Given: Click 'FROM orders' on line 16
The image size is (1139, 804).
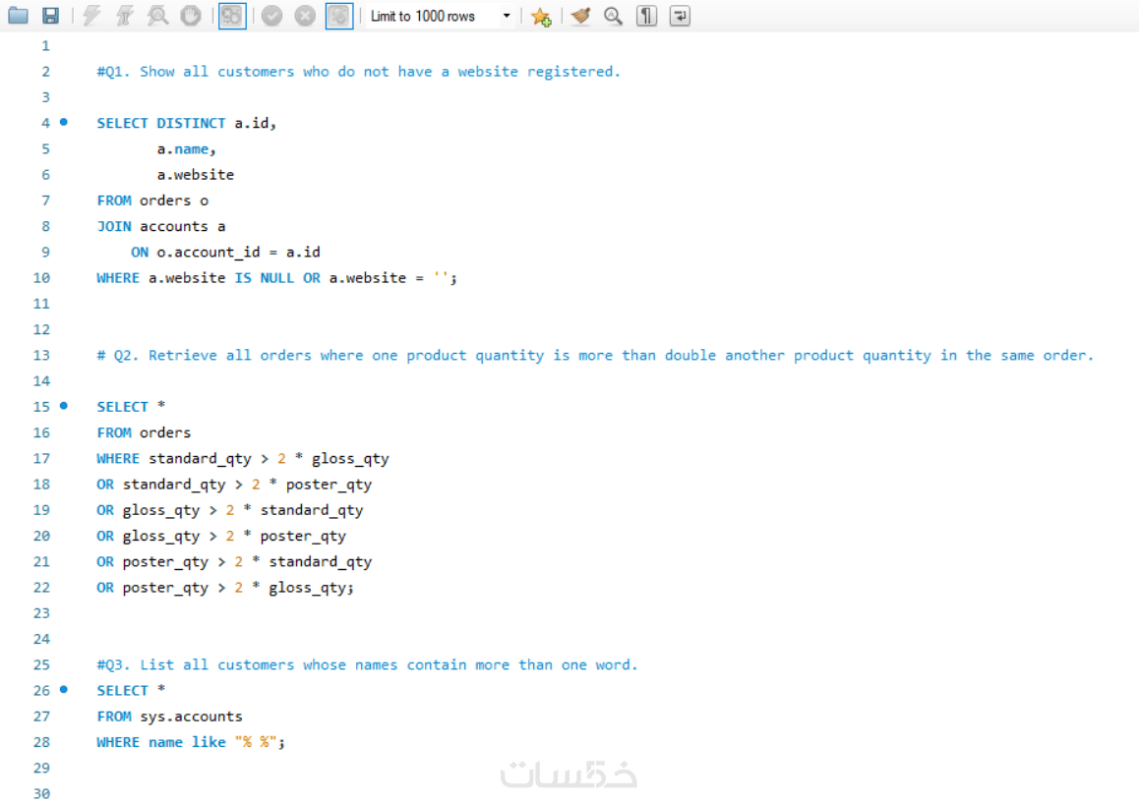Looking at the screenshot, I should (x=144, y=432).
